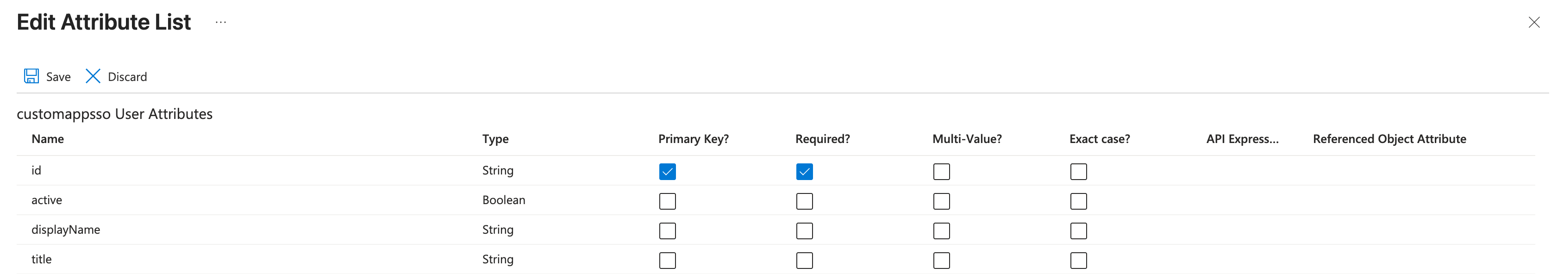The width and height of the screenshot is (1551, 274).
Task: Open the ellipsis more options menu
Action: [221, 22]
